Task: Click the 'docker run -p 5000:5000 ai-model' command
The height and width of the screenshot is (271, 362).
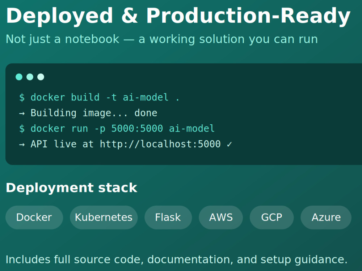Action: click(x=117, y=129)
